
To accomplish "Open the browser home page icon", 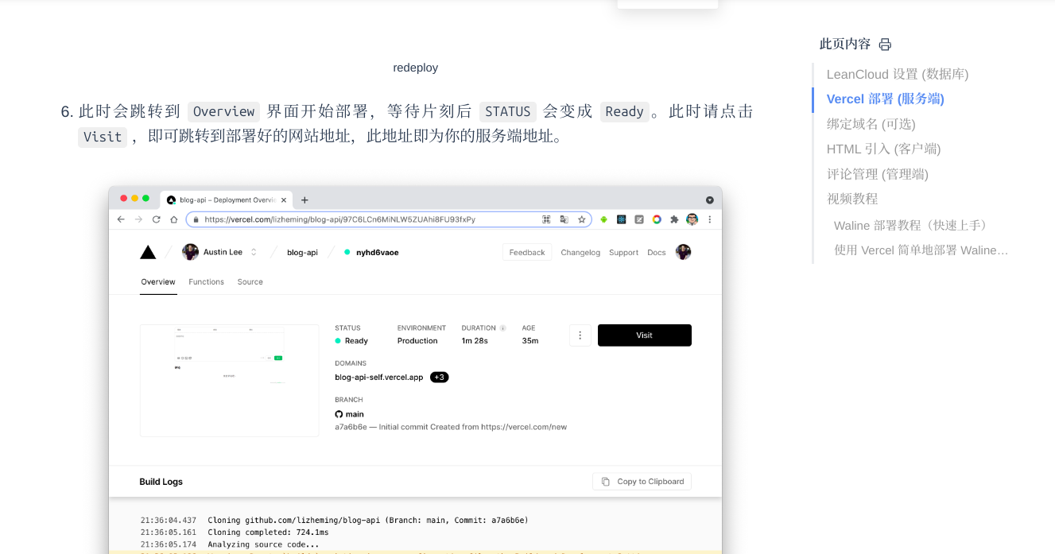I will 173,219.
